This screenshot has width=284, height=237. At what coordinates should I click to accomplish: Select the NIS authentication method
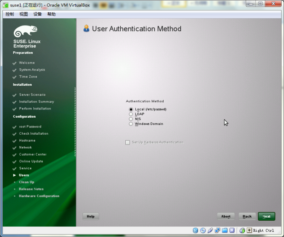pyautogui.click(x=131, y=119)
